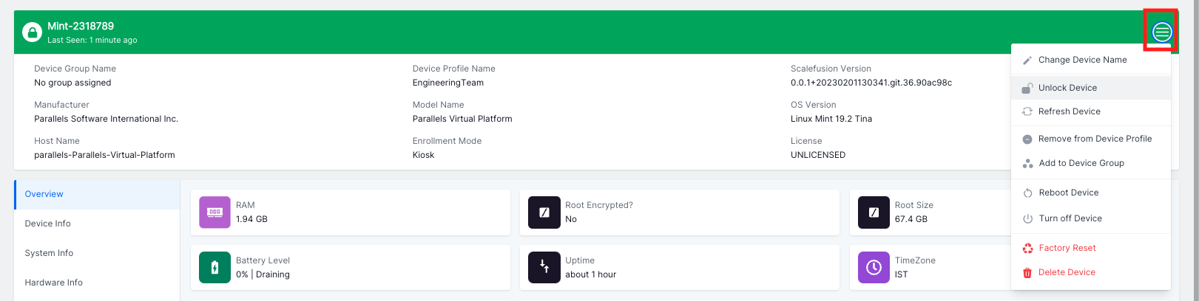Click the pencil icon for Change Device Name
The image size is (1199, 301).
click(1027, 60)
